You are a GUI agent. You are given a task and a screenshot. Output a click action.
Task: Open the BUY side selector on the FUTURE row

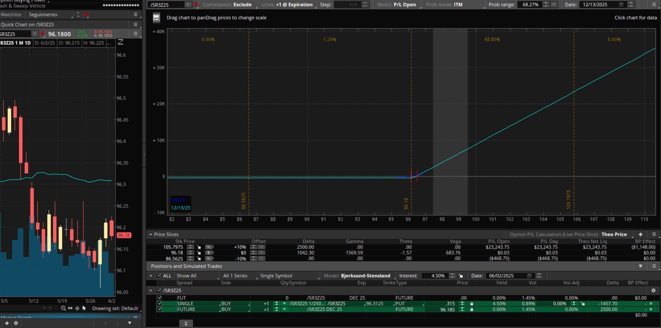click(235, 309)
